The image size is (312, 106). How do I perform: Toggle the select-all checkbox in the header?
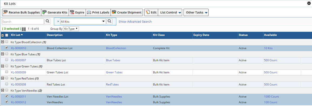tap(6, 35)
